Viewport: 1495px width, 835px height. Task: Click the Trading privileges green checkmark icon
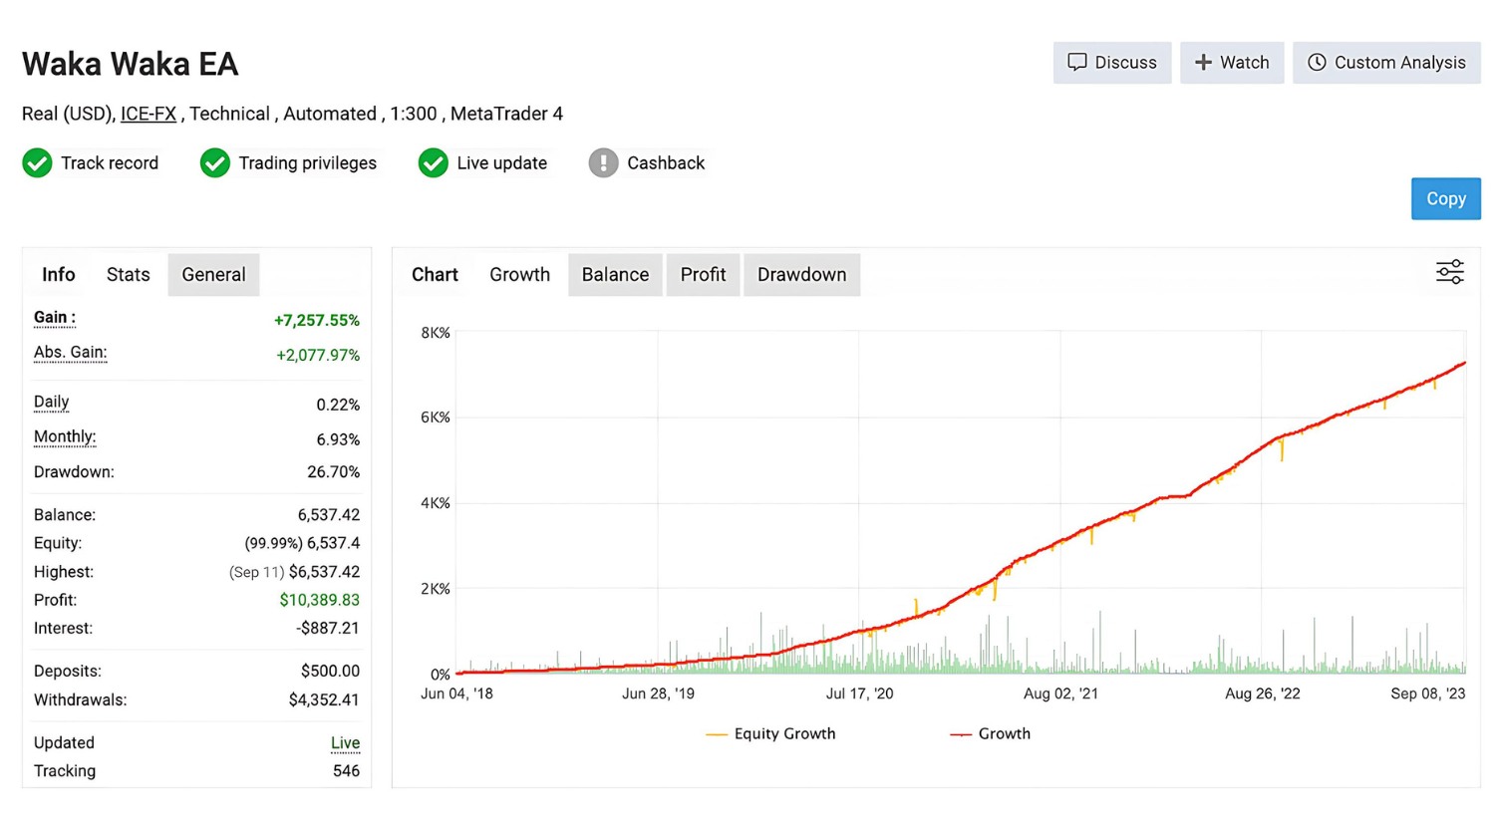[214, 162]
